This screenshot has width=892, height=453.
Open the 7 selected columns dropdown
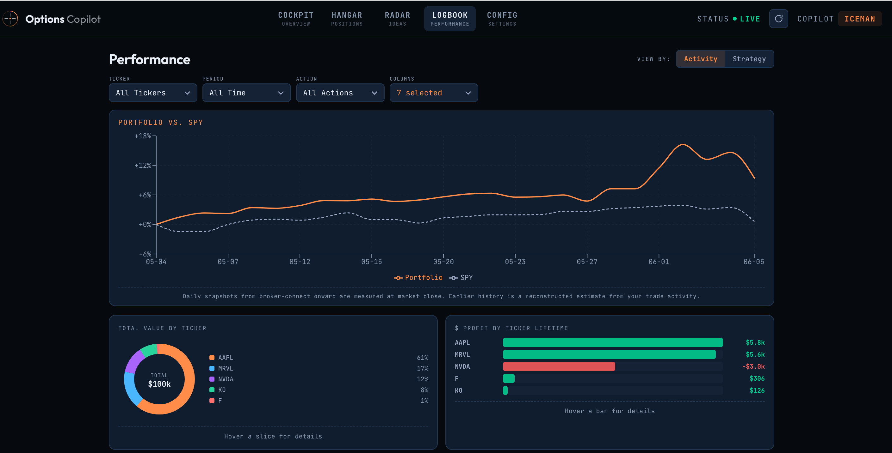(x=434, y=93)
